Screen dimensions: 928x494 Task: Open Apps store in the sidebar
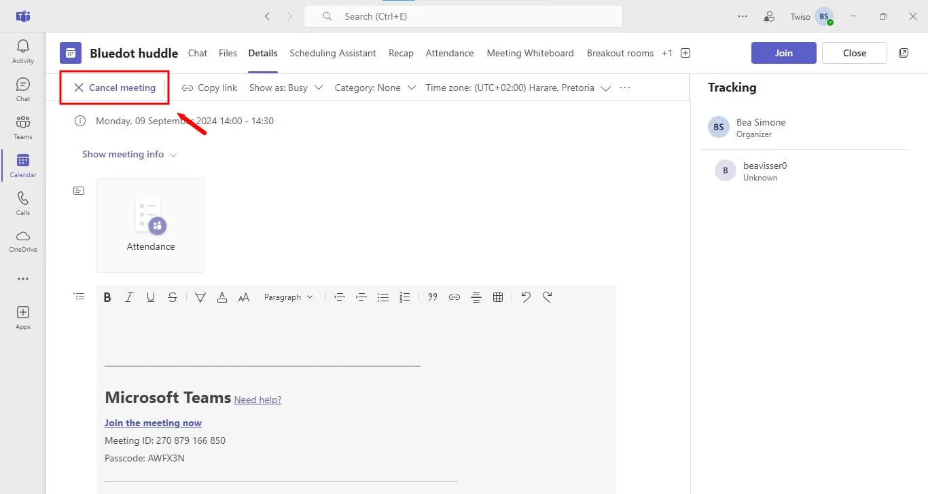23,318
